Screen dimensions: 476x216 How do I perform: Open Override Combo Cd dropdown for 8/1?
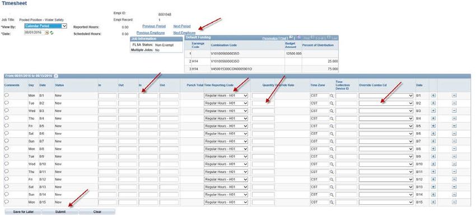[386, 96]
